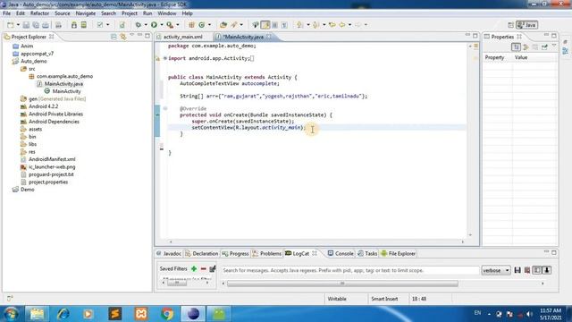This screenshot has width=572, height=322.
Task: Collapse the onCreate method fold marker
Action: pyautogui.click(x=164, y=108)
